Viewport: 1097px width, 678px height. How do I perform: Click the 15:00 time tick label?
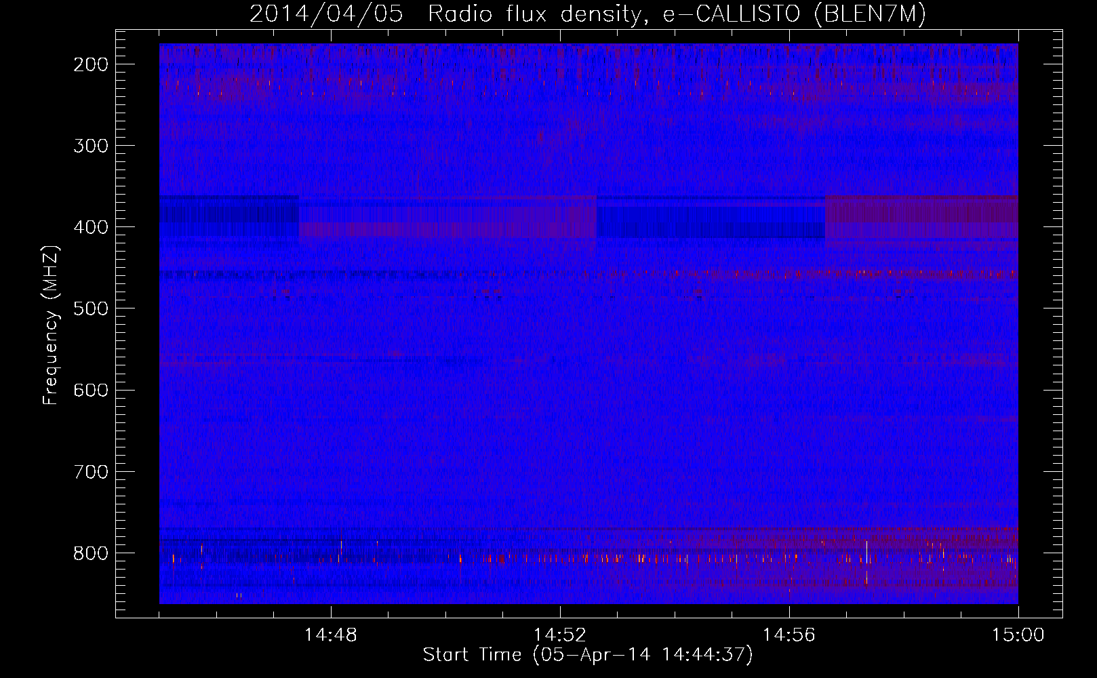click(1018, 635)
